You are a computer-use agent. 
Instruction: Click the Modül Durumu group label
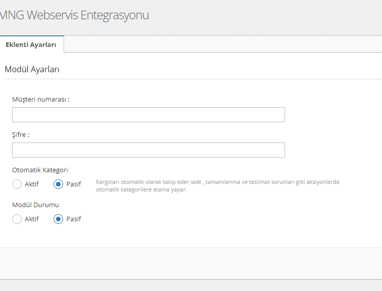(x=35, y=205)
